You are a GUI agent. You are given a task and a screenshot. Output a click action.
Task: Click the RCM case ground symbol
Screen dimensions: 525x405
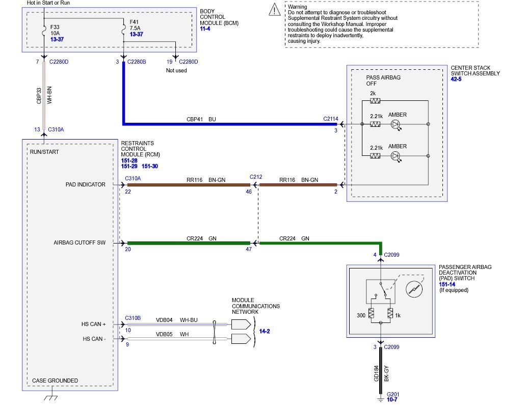click(50, 397)
